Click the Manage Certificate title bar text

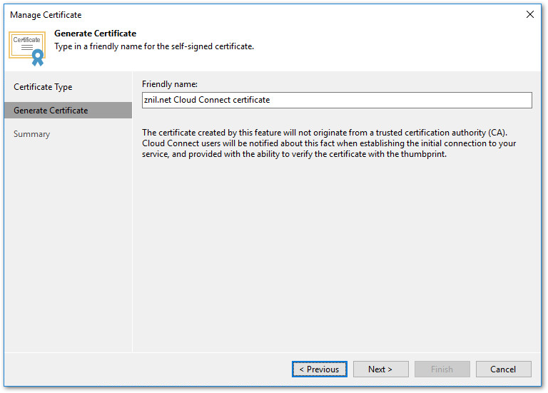point(46,15)
